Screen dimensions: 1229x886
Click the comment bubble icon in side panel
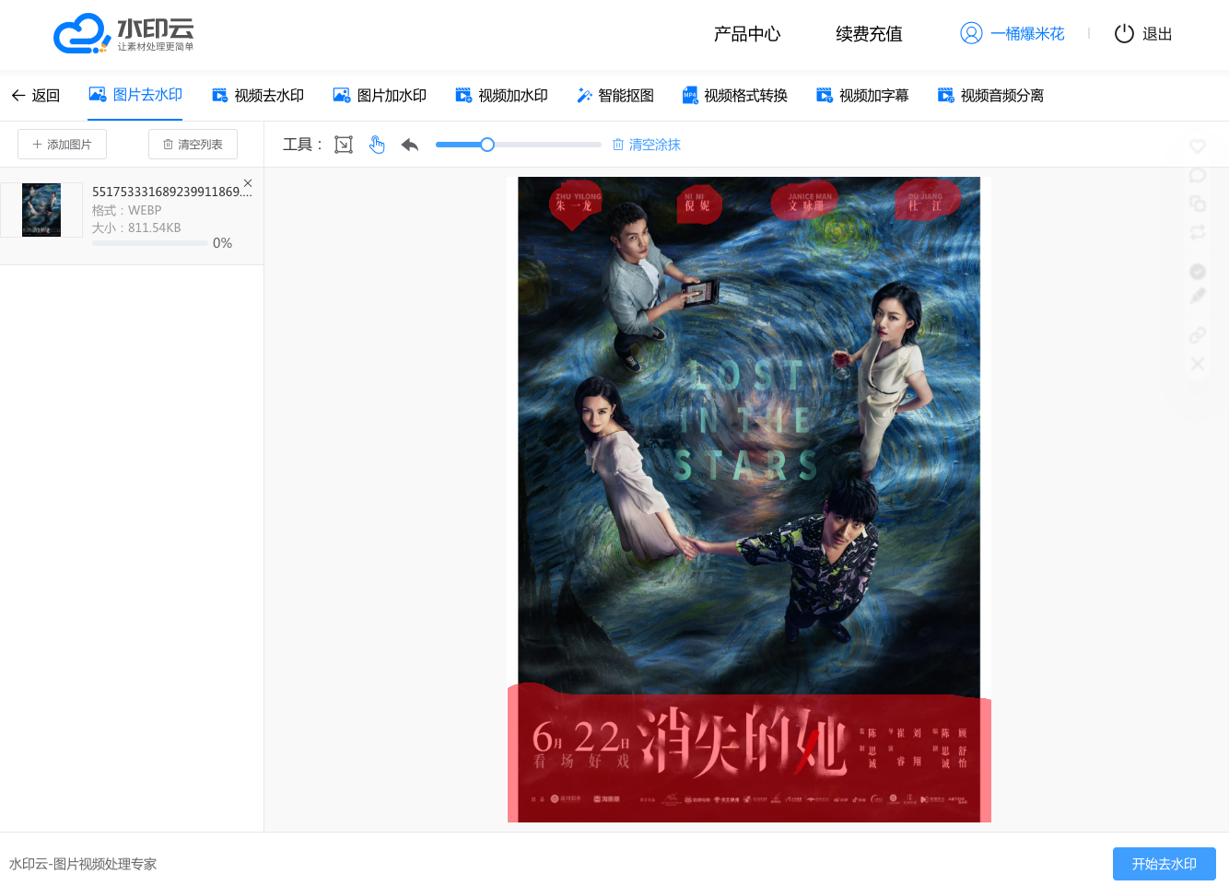pyautogui.click(x=1198, y=175)
